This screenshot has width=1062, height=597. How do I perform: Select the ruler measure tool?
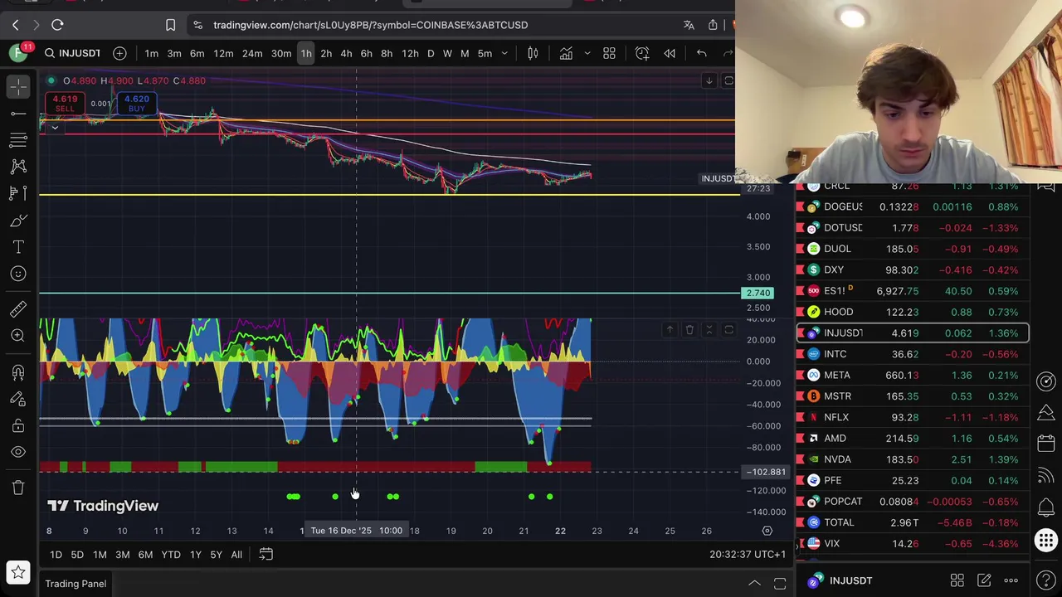tap(18, 309)
